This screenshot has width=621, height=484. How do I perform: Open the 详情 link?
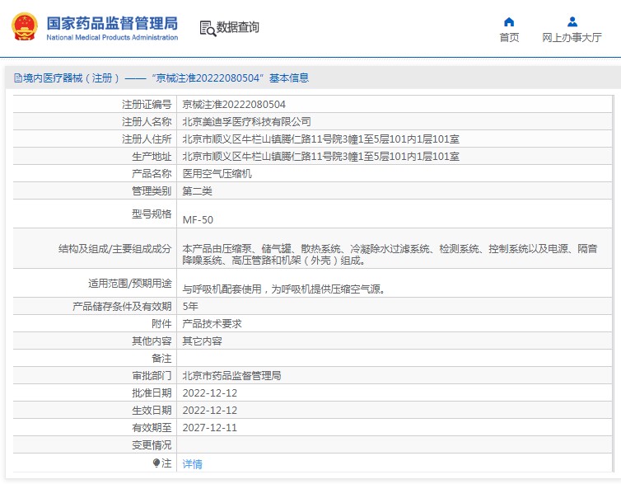pos(192,463)
